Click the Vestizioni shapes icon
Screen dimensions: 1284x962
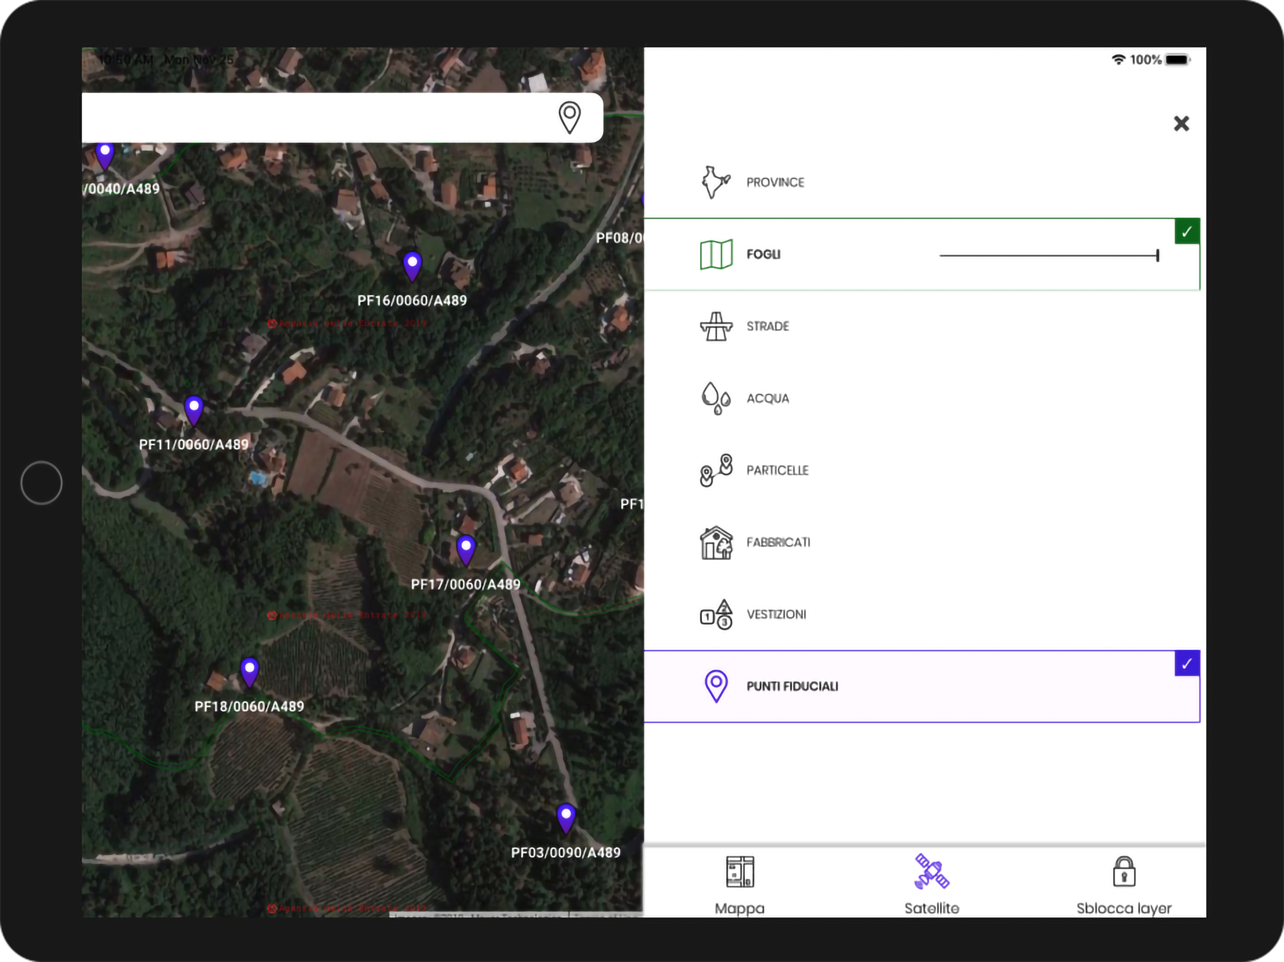click(716, 614)
